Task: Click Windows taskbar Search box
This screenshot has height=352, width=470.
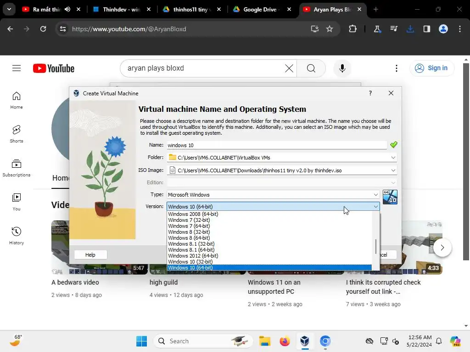Action: (203, 341)
